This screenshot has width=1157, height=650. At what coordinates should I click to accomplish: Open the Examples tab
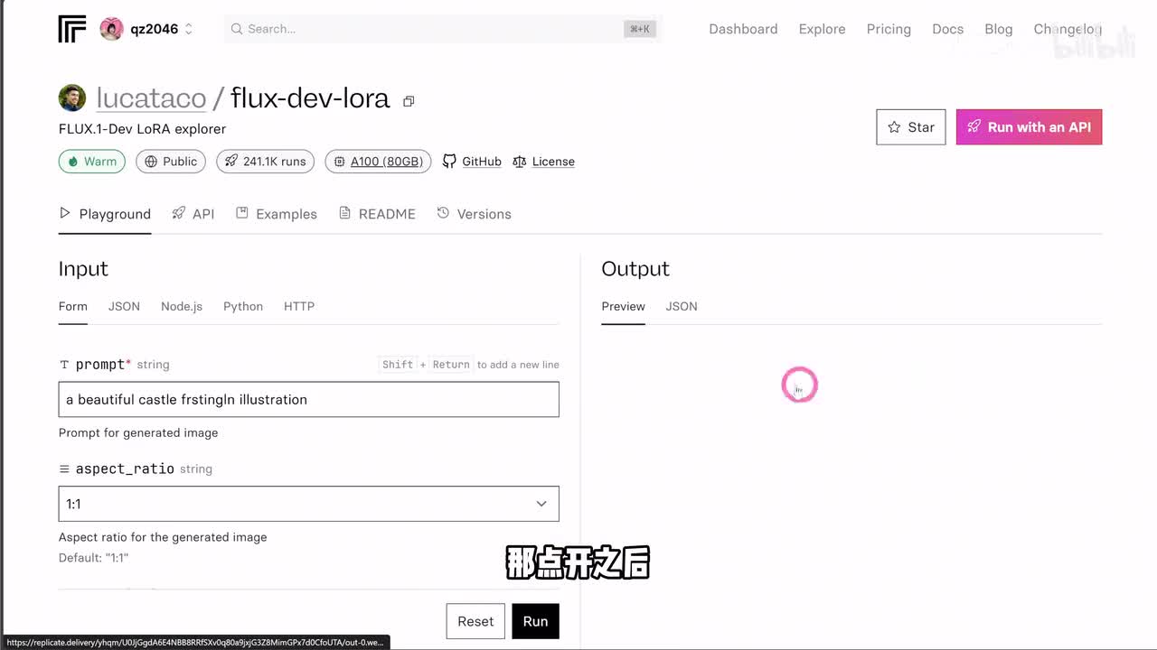pyautogui.click(x=277, y=214)
